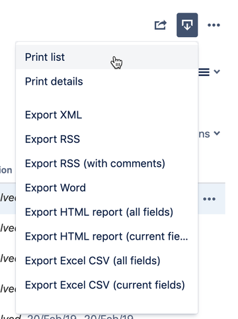Choose Export RSS (with comments)
Image resolution: width=238 pixels, height=319 pixels.
coord(107,163)
